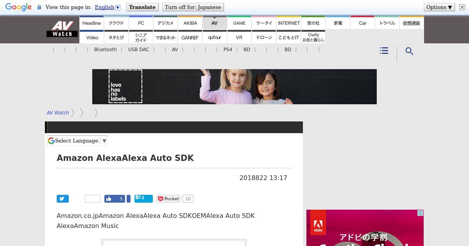
Task: Click the Pocket save count 10
Action: tap(188, 199)
